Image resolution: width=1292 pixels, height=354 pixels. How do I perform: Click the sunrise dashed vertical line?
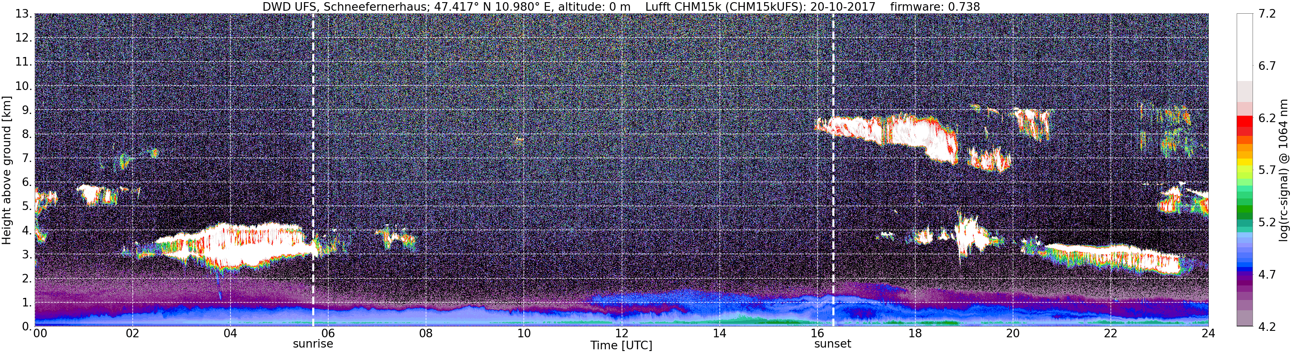coord(313,170)
